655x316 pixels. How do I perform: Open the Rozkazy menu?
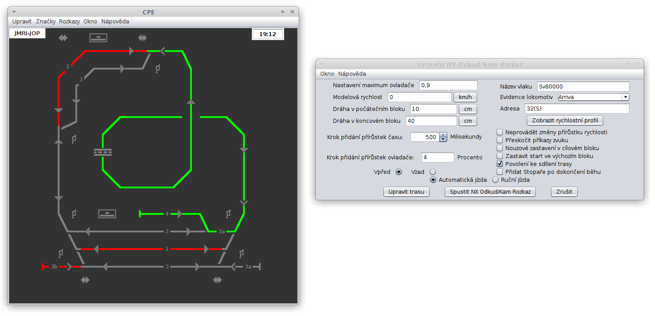(x=69, y=21)
